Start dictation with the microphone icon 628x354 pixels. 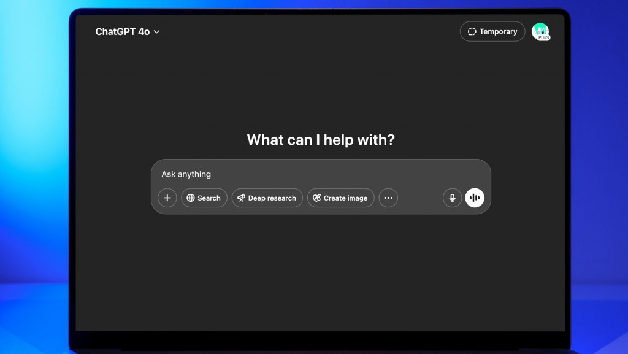(452, 198)
